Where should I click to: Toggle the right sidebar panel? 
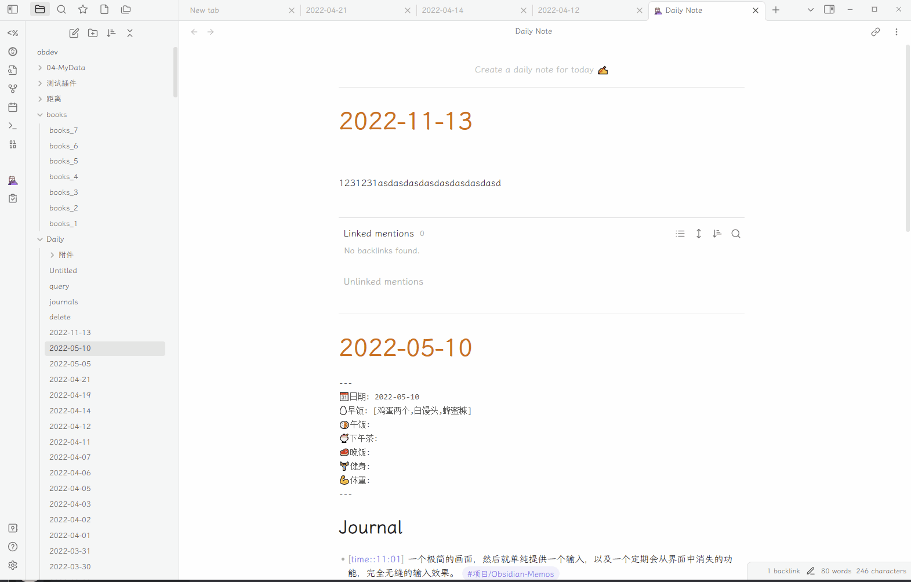point(829,10)
